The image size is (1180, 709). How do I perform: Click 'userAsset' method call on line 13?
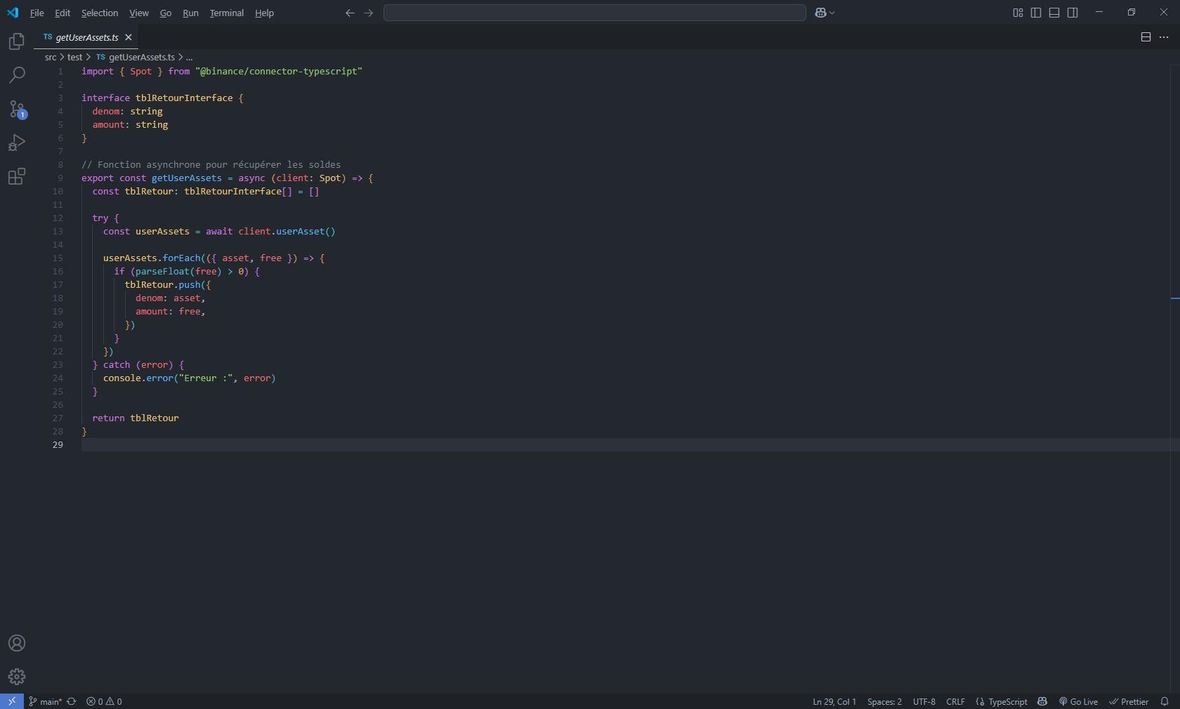tap(300, 232)
